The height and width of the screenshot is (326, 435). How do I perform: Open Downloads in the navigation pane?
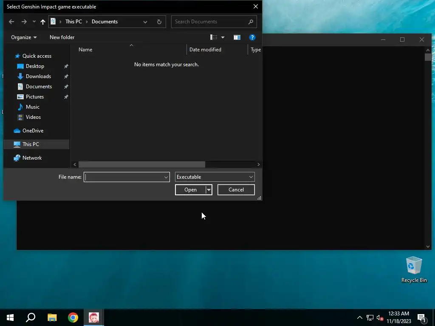click(38, 76)
